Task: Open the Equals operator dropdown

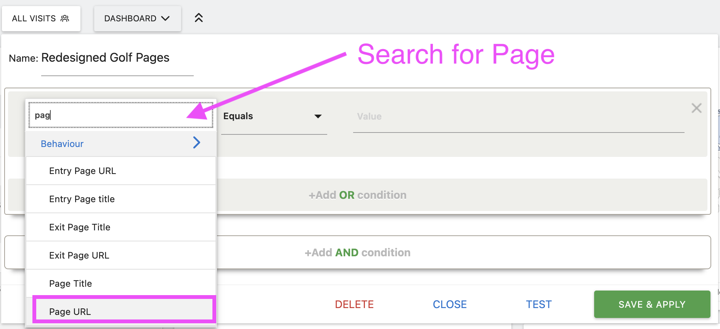Action: pyautogui.click(x=274, y=117)
